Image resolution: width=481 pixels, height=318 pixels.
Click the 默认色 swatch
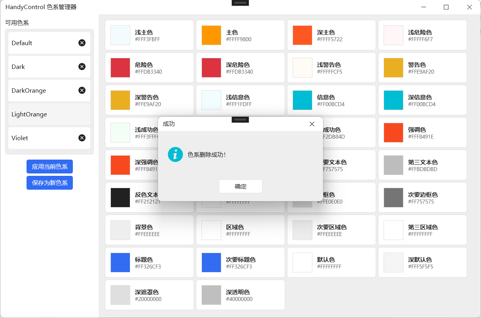[x=302, y=263]
